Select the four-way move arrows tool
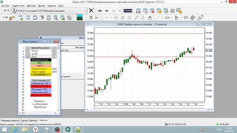Viewport: 237px width, 133px height. [x=116, y=18]
